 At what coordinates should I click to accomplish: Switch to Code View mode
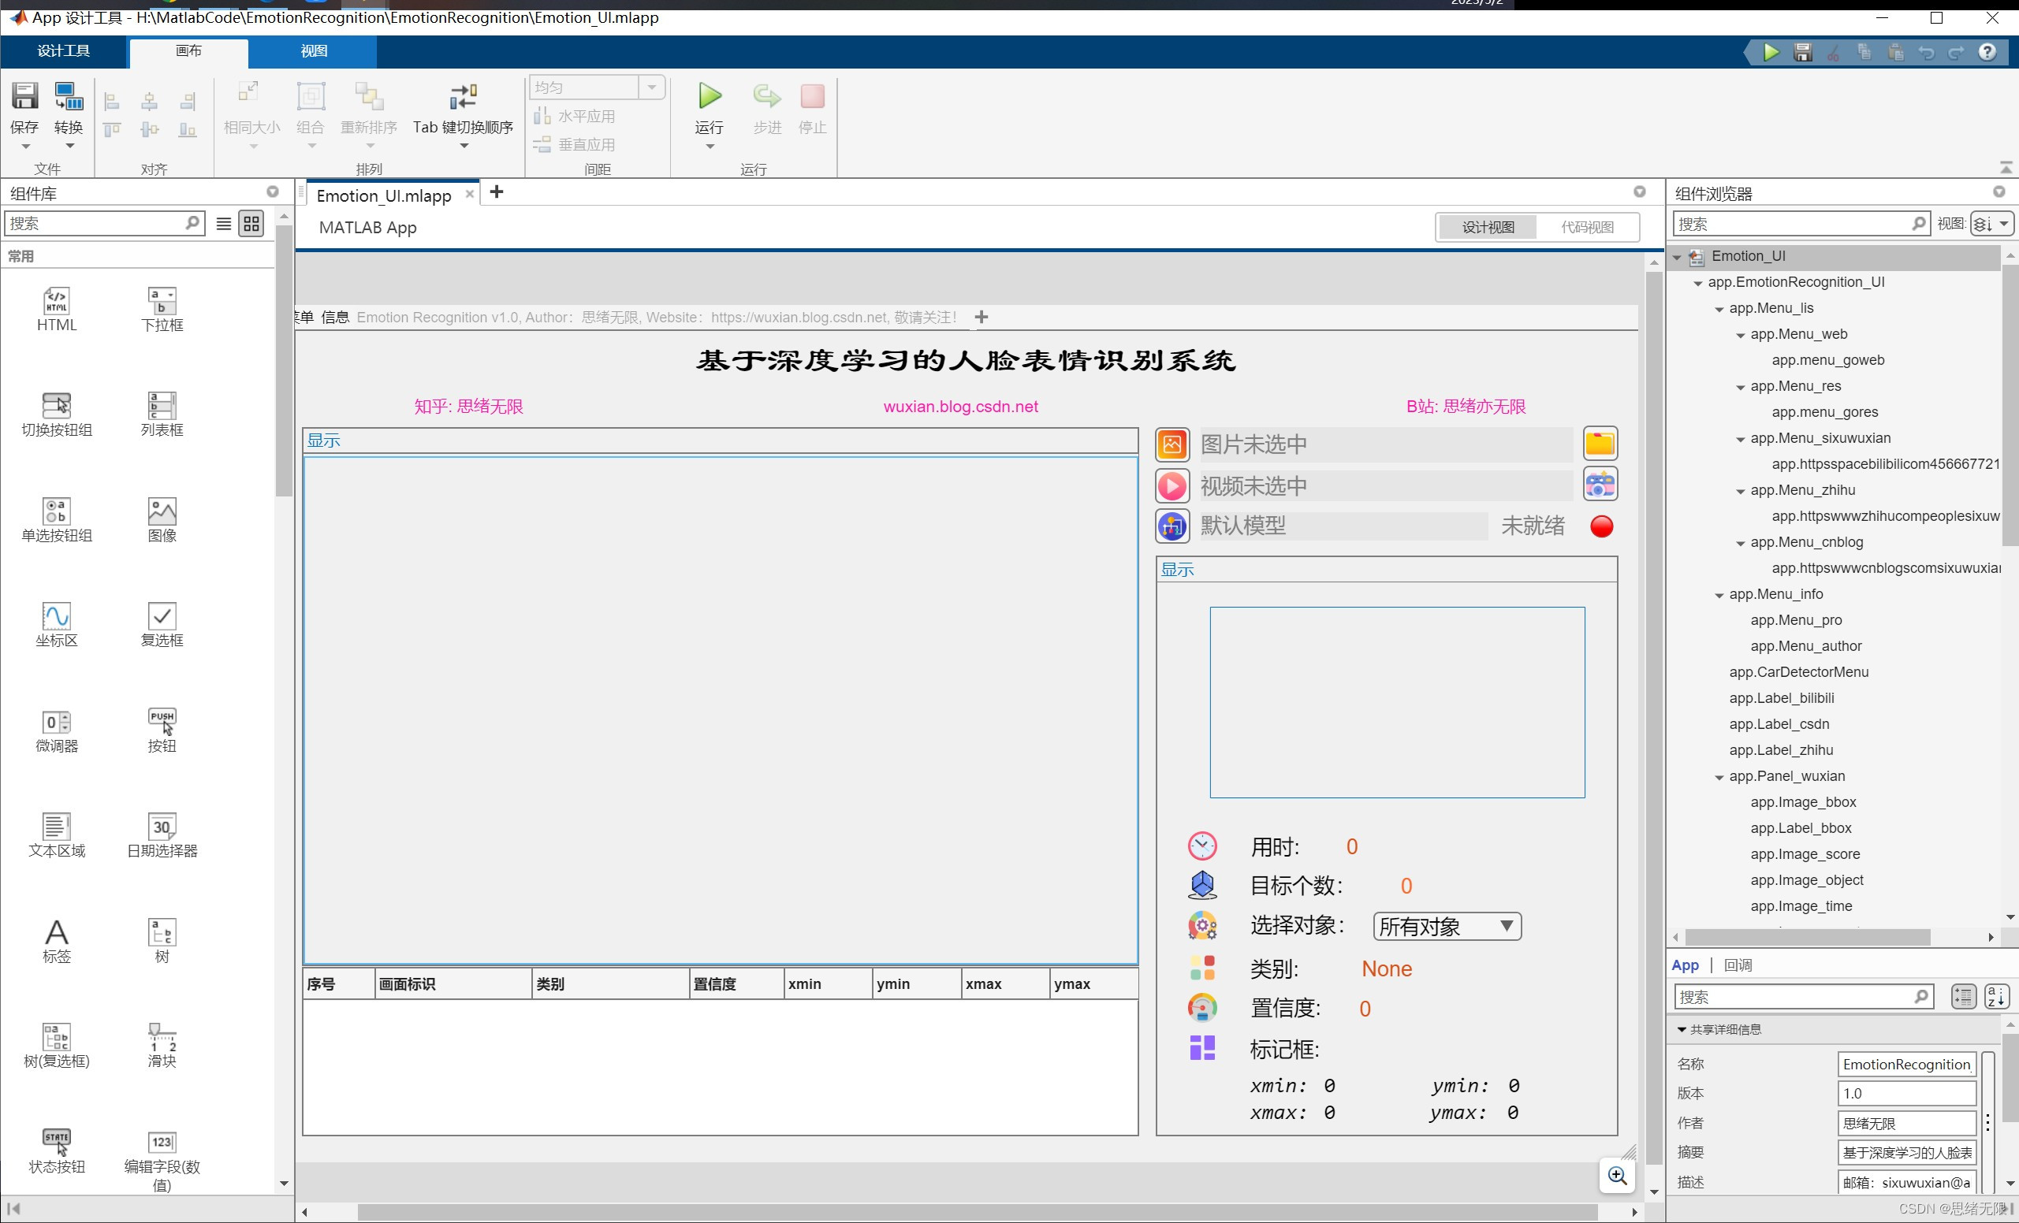click(x=1586, y=227)
